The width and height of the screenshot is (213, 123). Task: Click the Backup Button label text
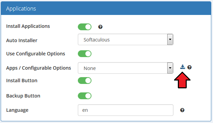[23, 96]
